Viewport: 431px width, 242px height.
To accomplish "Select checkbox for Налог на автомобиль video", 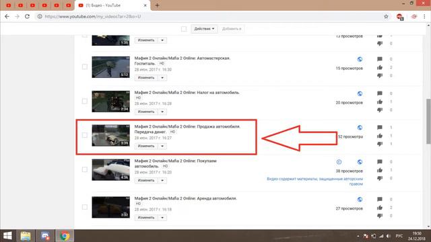I will point(85,101).
